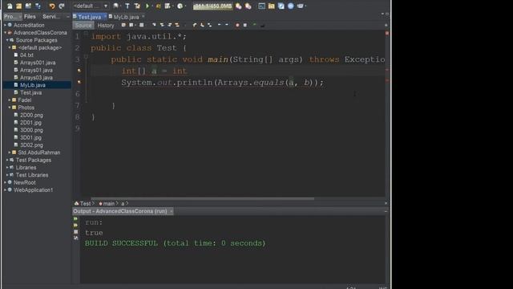The width and height of the screenshot is (513, 289).
Task: Switch to the Files tab
Action: pos(30,16)
